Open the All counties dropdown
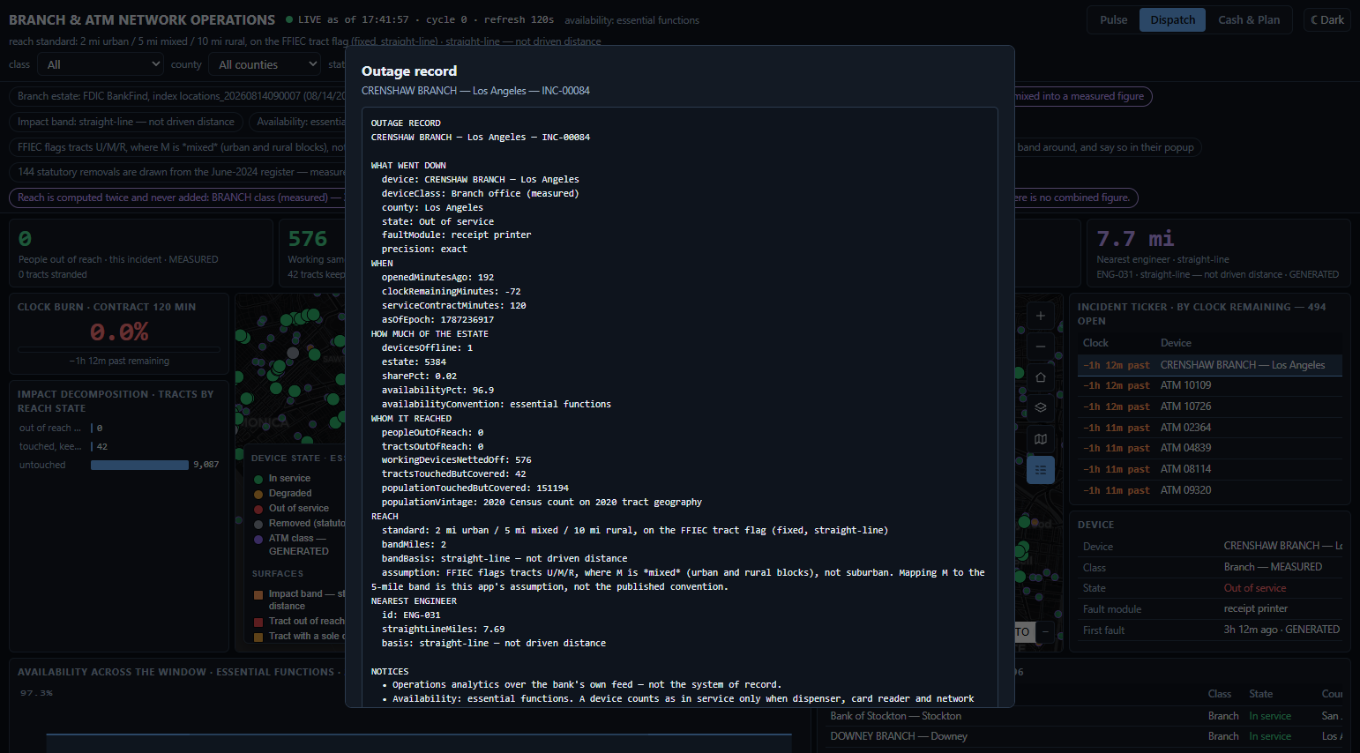The image size is (1360, 753). pos(265,64)
